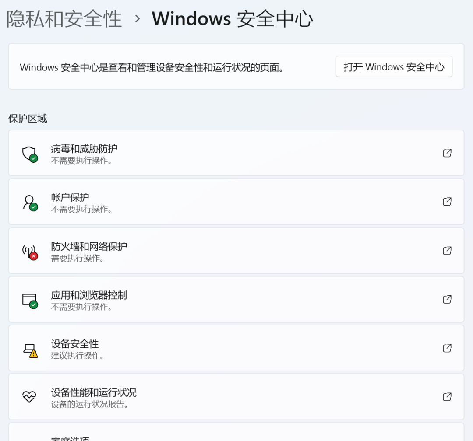Select the 帐户保护 title text

pyautogui.click(x=70, y=197)
